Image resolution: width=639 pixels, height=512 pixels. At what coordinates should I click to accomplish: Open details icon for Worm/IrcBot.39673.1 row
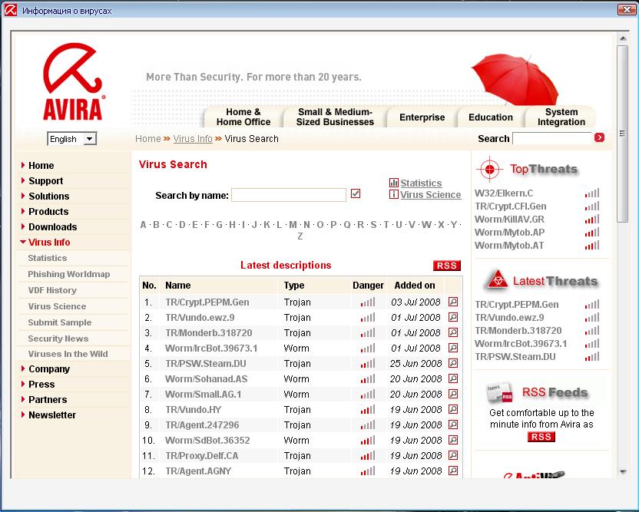453,348
